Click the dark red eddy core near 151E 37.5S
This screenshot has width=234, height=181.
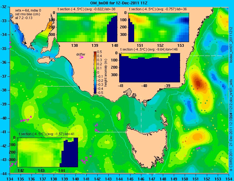(198, 83)
